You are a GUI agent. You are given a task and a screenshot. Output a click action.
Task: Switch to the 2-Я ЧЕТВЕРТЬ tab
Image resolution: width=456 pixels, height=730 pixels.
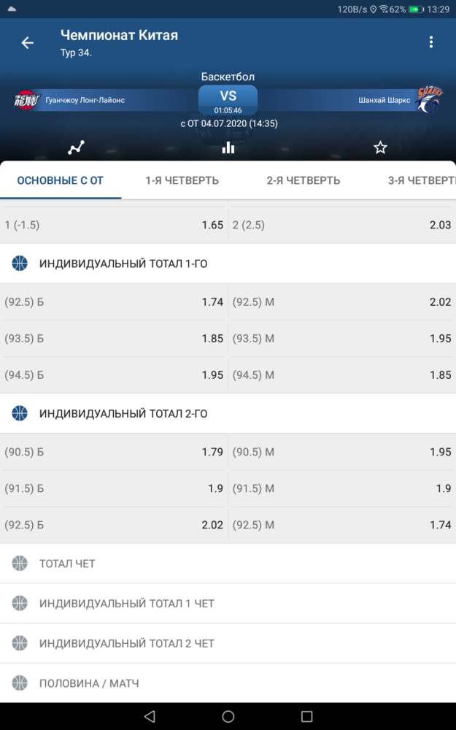[304, 180]
